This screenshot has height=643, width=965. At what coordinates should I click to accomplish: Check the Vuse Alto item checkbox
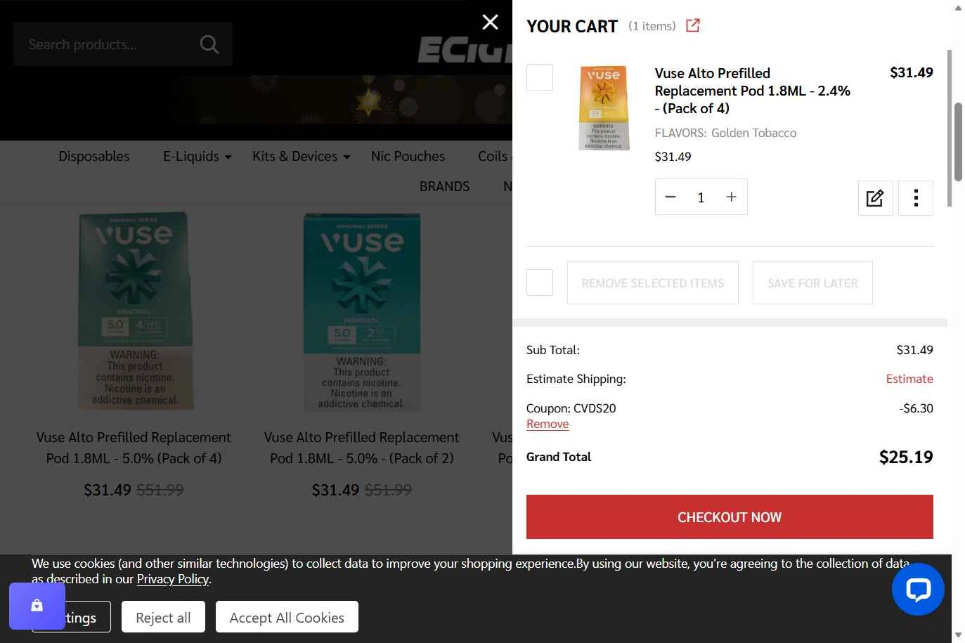coord(540,77)
